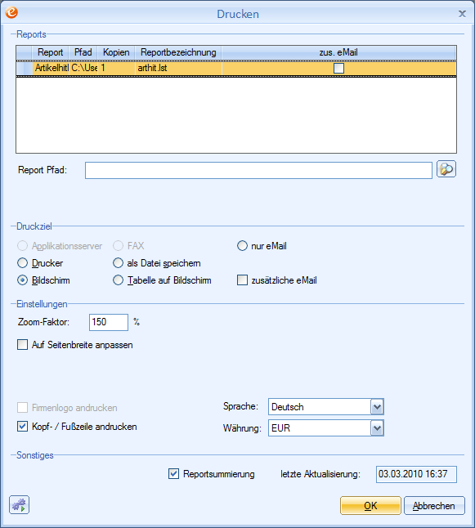Click the Reportbezeichnung column header
This screenshot has height=528, width=475.
tap(178, 52)
